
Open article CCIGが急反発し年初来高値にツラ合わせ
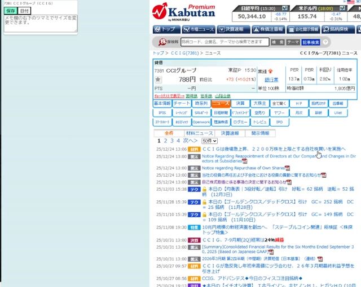tap(278, 268)
